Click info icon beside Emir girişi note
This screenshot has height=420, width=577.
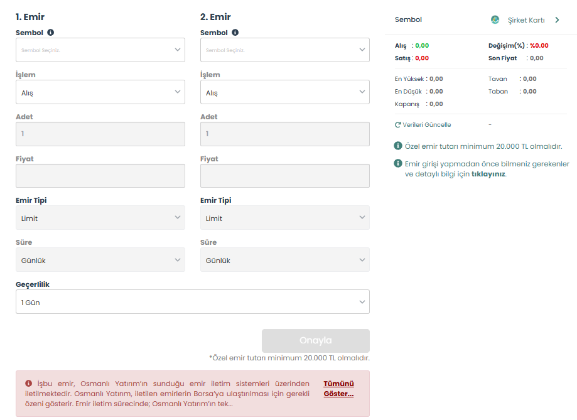[398, 164]
